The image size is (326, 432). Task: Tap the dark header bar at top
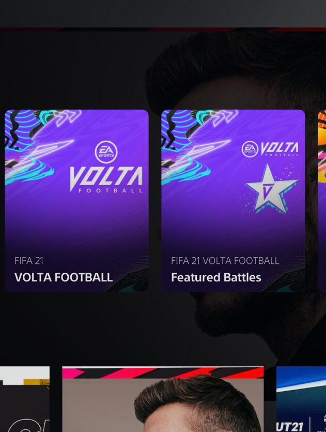tap(163, 14)
